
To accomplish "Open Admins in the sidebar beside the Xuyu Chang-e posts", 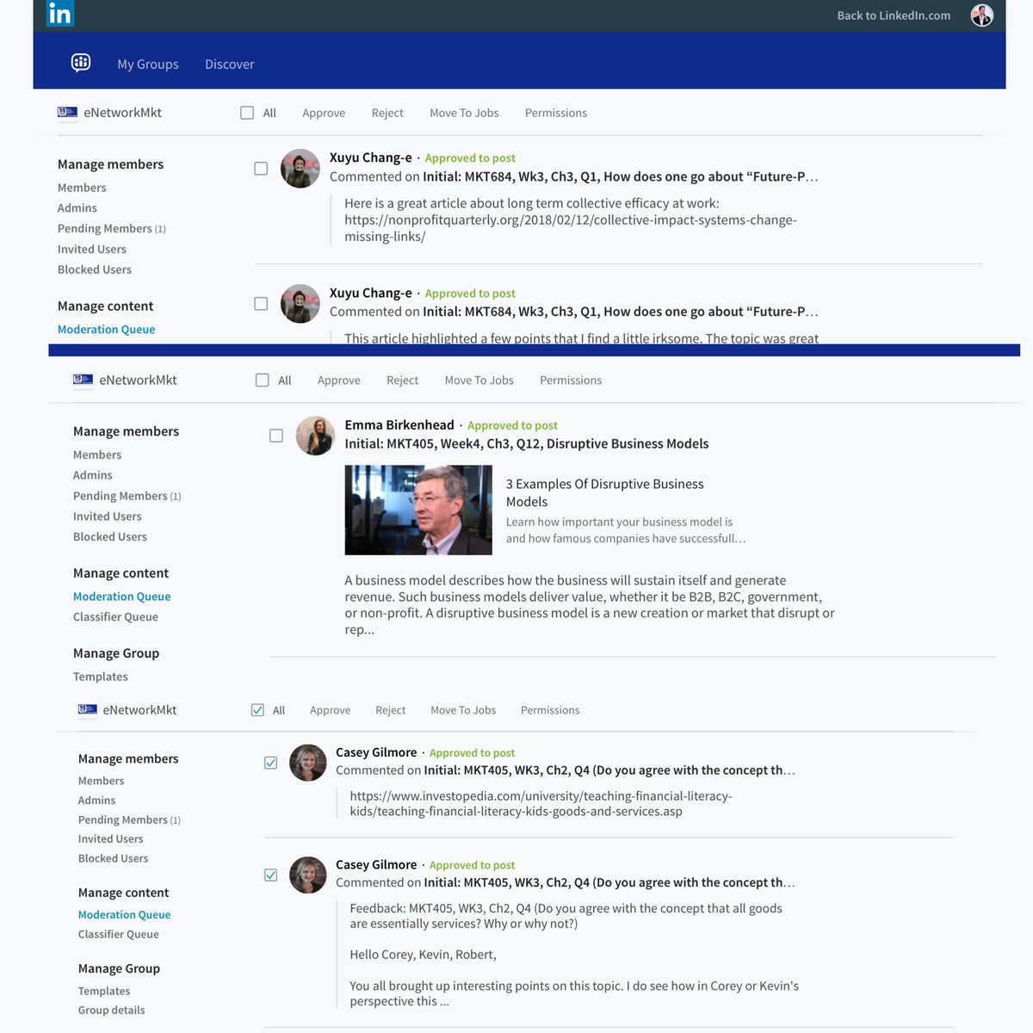I will 77,207.
